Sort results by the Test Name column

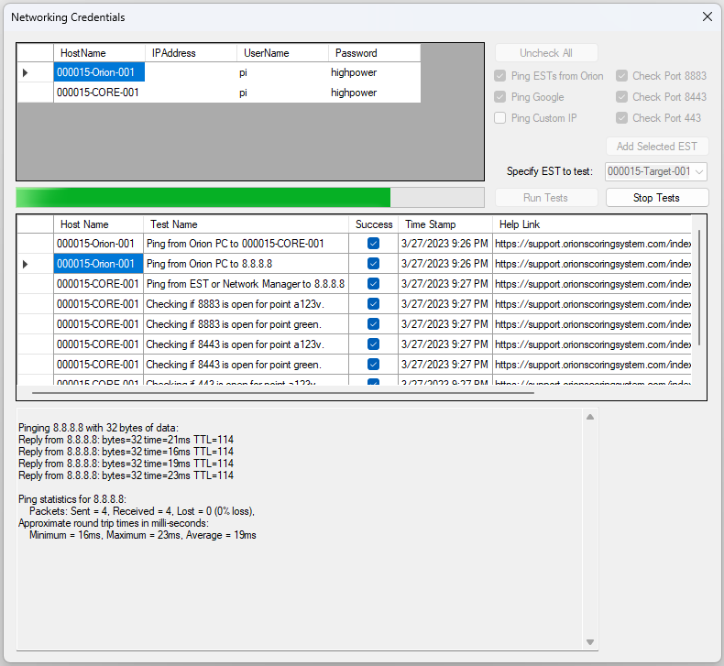pos(245,224)
